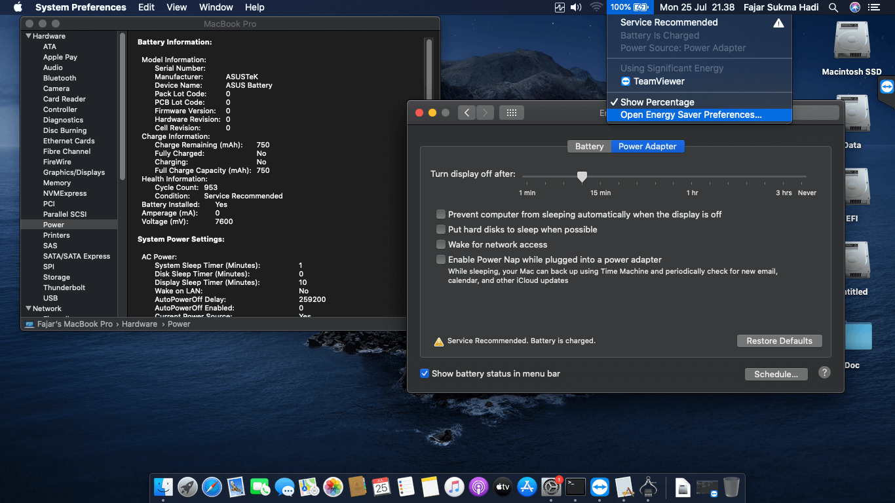Viewport: 895px width, 503px height.
Task: Enable Prevent computer from sleeping automatically
Action: point(442,214)
